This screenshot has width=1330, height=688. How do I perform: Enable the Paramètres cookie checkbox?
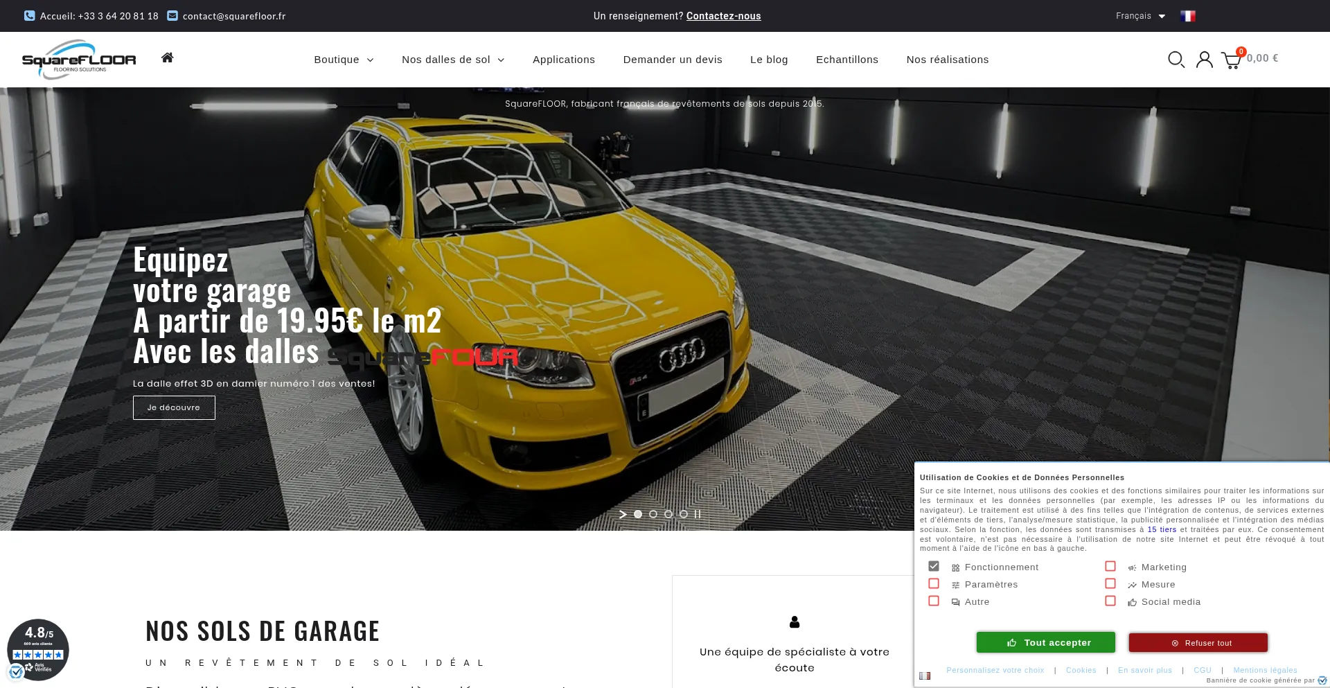click(x=934, y=583)
